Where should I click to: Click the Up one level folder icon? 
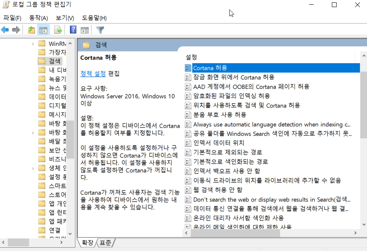pyautogui.click(x=31, y=30)
